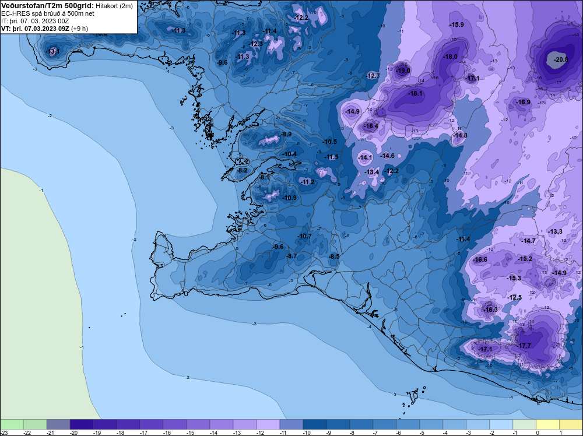
Task: Click the -16.4 temperature label
Action: coord(371,126)
